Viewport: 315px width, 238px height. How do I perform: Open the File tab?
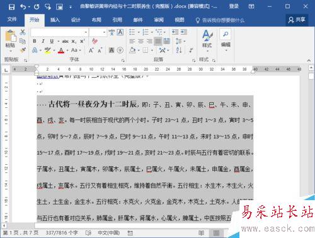pos(12,20)
